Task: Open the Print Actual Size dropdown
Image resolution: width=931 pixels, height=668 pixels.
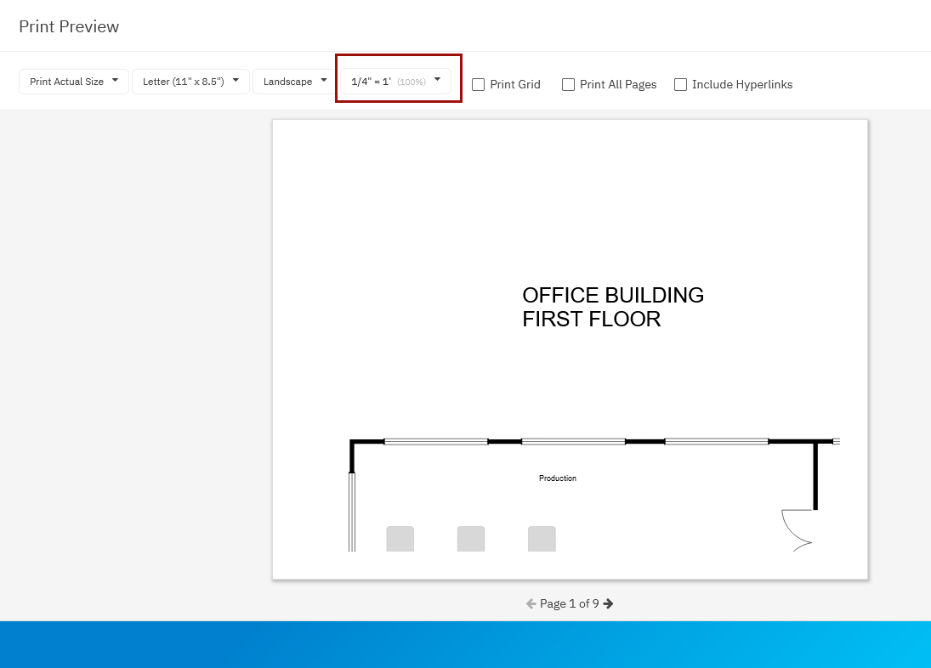Action: point(74,82)
